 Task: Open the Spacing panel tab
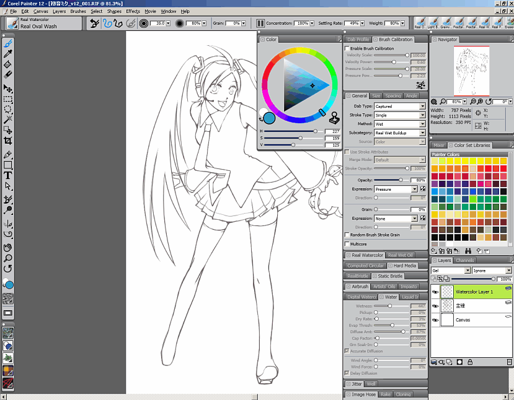click(x=392, y=96)
